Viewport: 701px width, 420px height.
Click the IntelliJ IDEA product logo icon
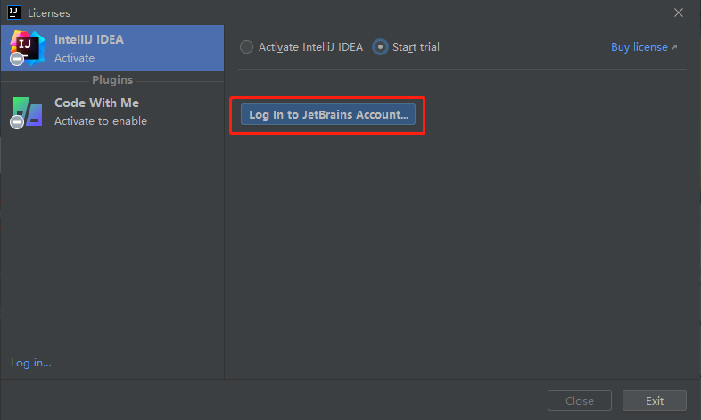28,48
